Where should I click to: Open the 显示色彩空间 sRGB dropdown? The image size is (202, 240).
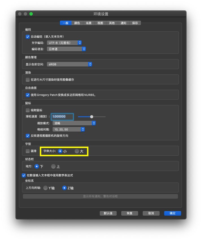(x=69, y=64)
